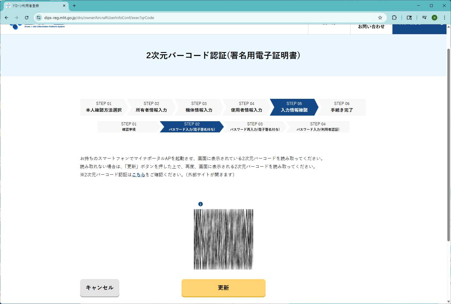This screenshot has width=451, height=304.
Task: Open the media control icon in toolbar
Action: point(424,18)
